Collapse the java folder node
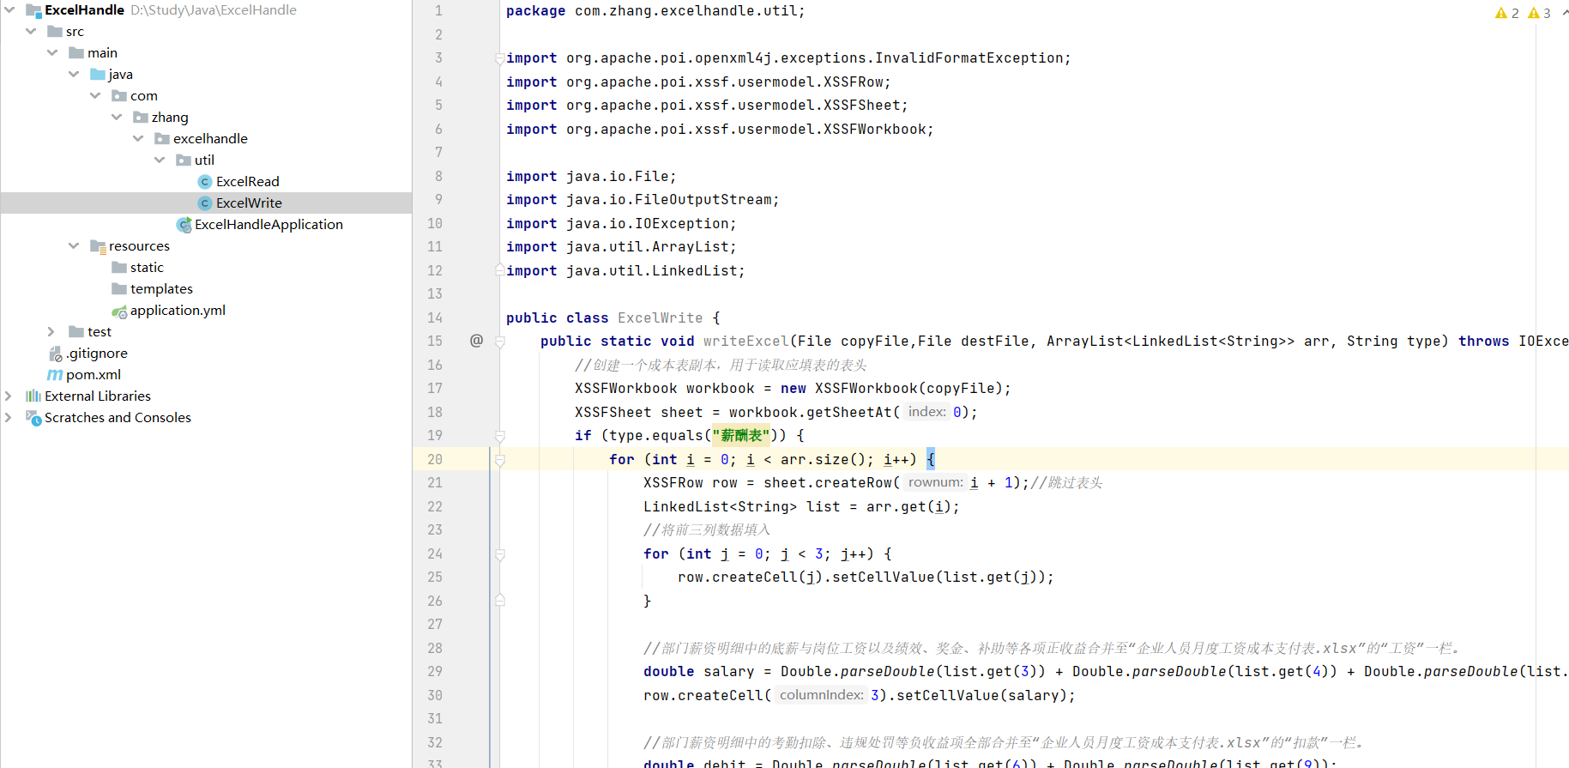The width and height of the screenshot is (1569, 768). [74, 75]
